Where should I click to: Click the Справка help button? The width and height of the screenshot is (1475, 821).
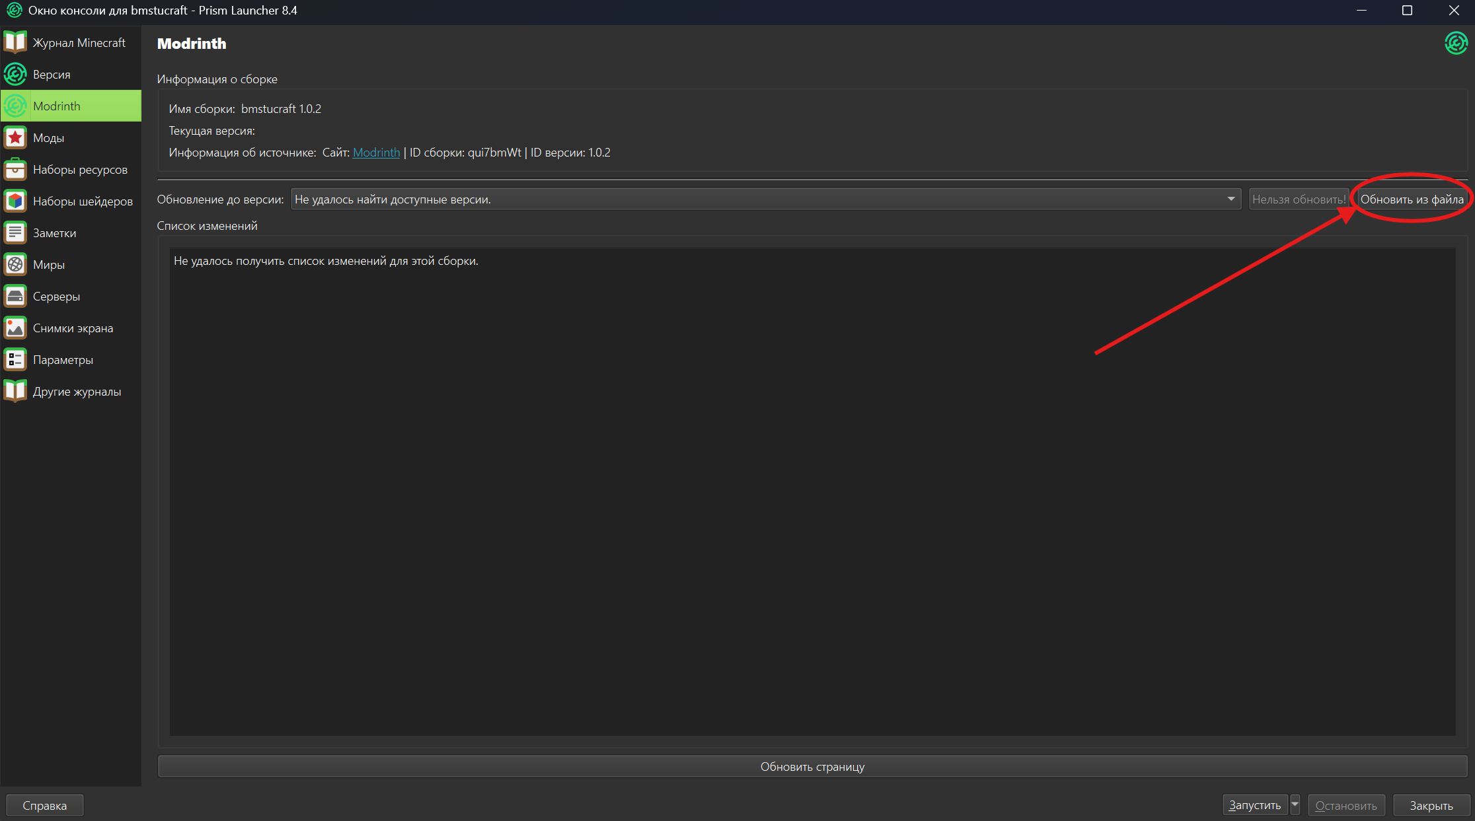[x=44, y=805]
